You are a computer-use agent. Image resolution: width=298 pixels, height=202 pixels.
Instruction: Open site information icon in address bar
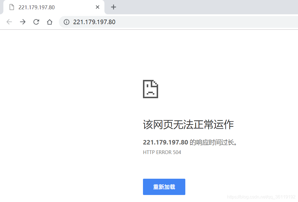click(x=66, y=22)
